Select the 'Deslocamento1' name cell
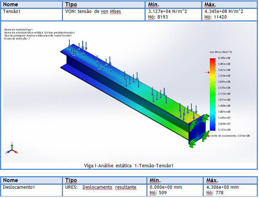This screenshot has width=259, height=198. coord(19,187)
